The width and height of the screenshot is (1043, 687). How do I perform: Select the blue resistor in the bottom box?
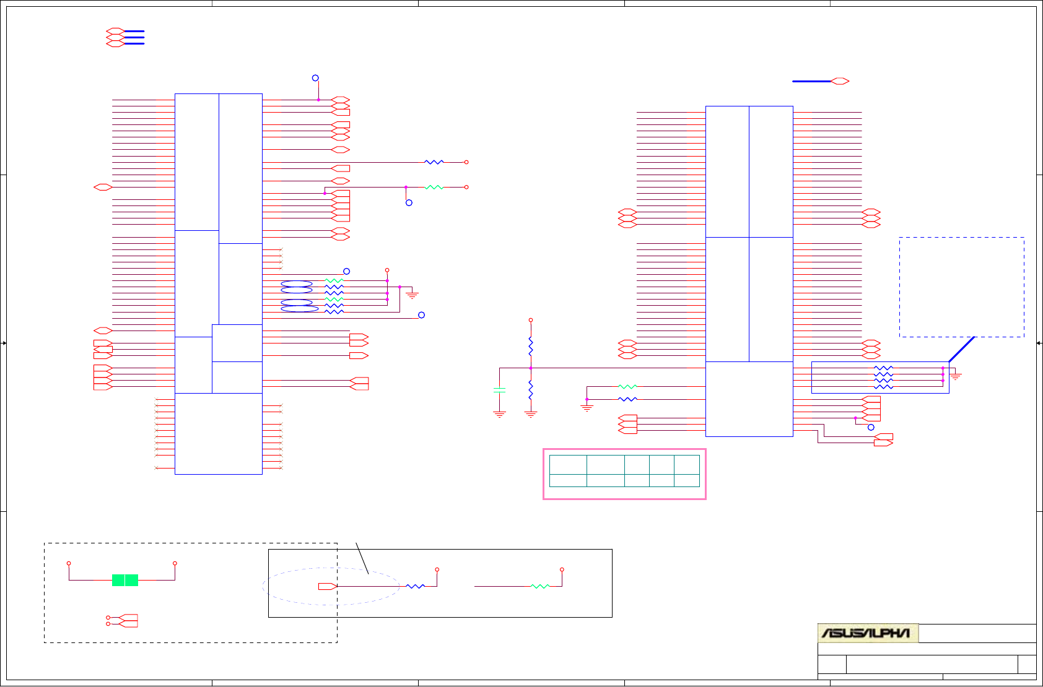click(x=415, y=586)
